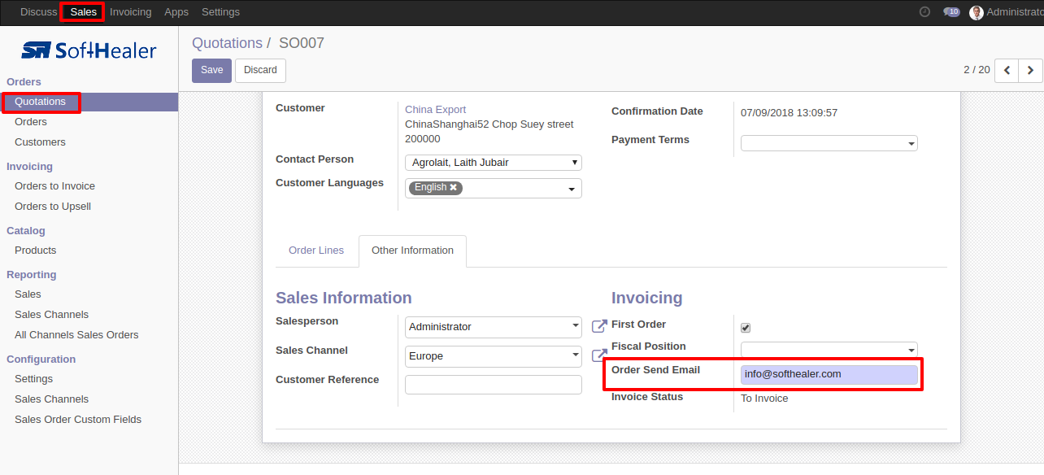Click the Administrator user avatar
Screen dimensions: 1044x475
(977, 12)
